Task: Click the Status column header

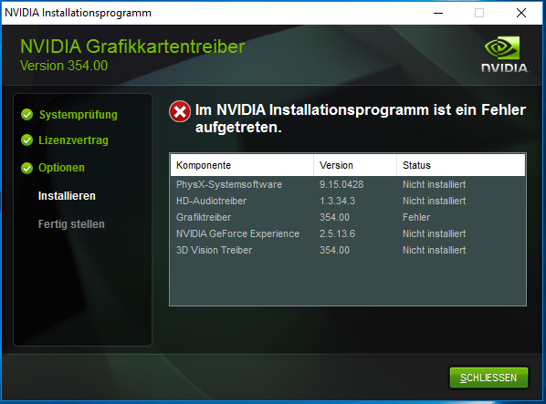Action: pos(461,165)
